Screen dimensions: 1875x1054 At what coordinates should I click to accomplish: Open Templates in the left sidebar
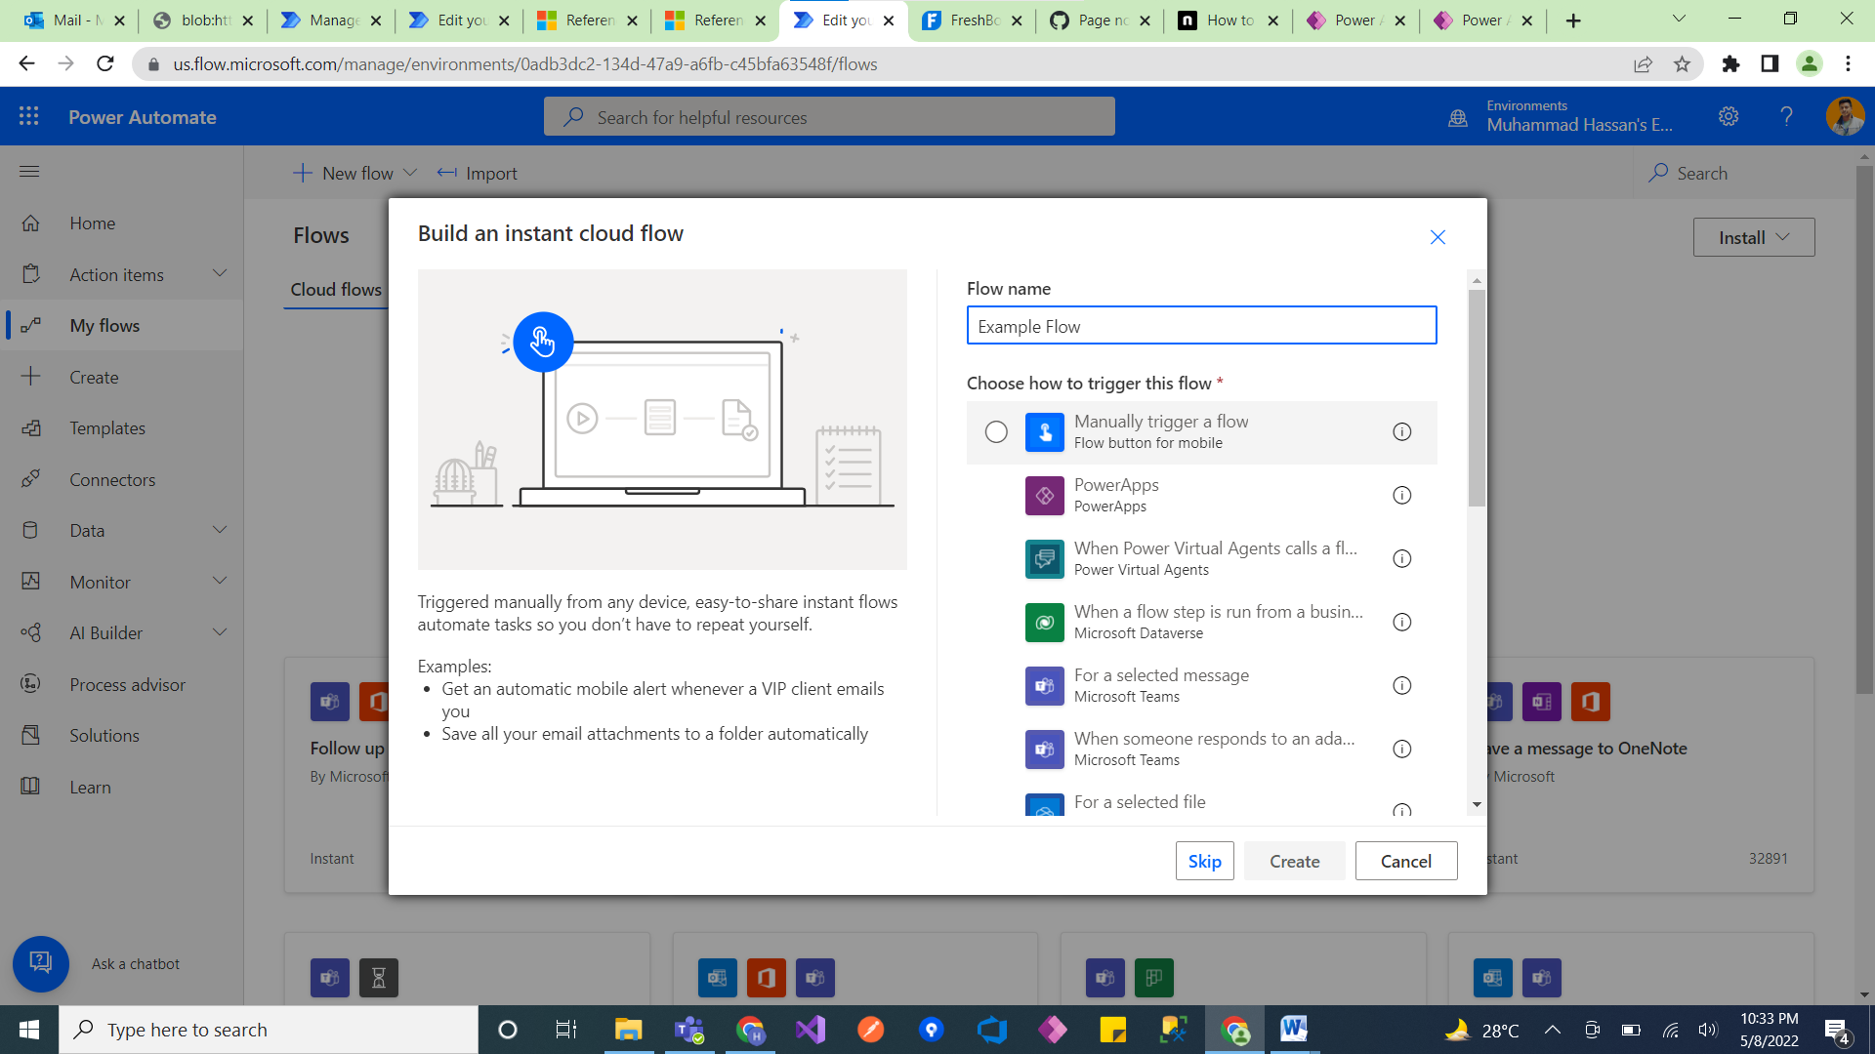pyautogui.click(x=107, y=428)
